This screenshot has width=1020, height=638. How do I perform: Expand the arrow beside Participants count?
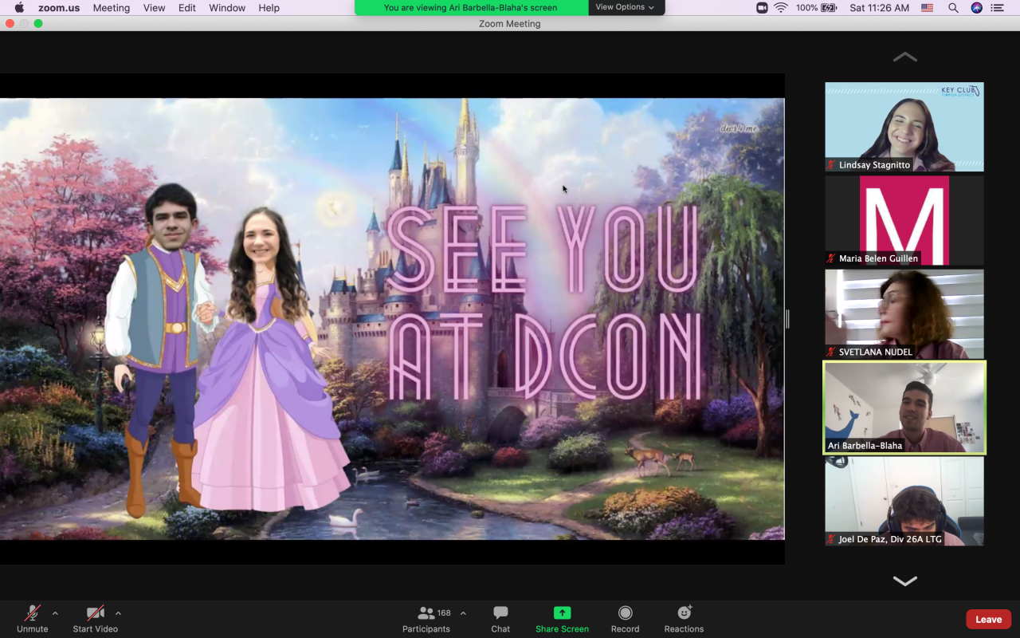click(x=463, y=613)
